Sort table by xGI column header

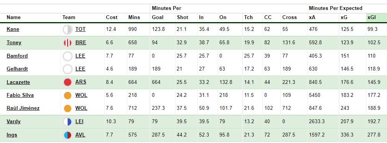coord(371,18)
